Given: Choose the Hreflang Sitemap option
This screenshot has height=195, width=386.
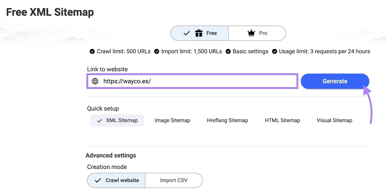Looking at the screenshot, I should tap(227, 120).
